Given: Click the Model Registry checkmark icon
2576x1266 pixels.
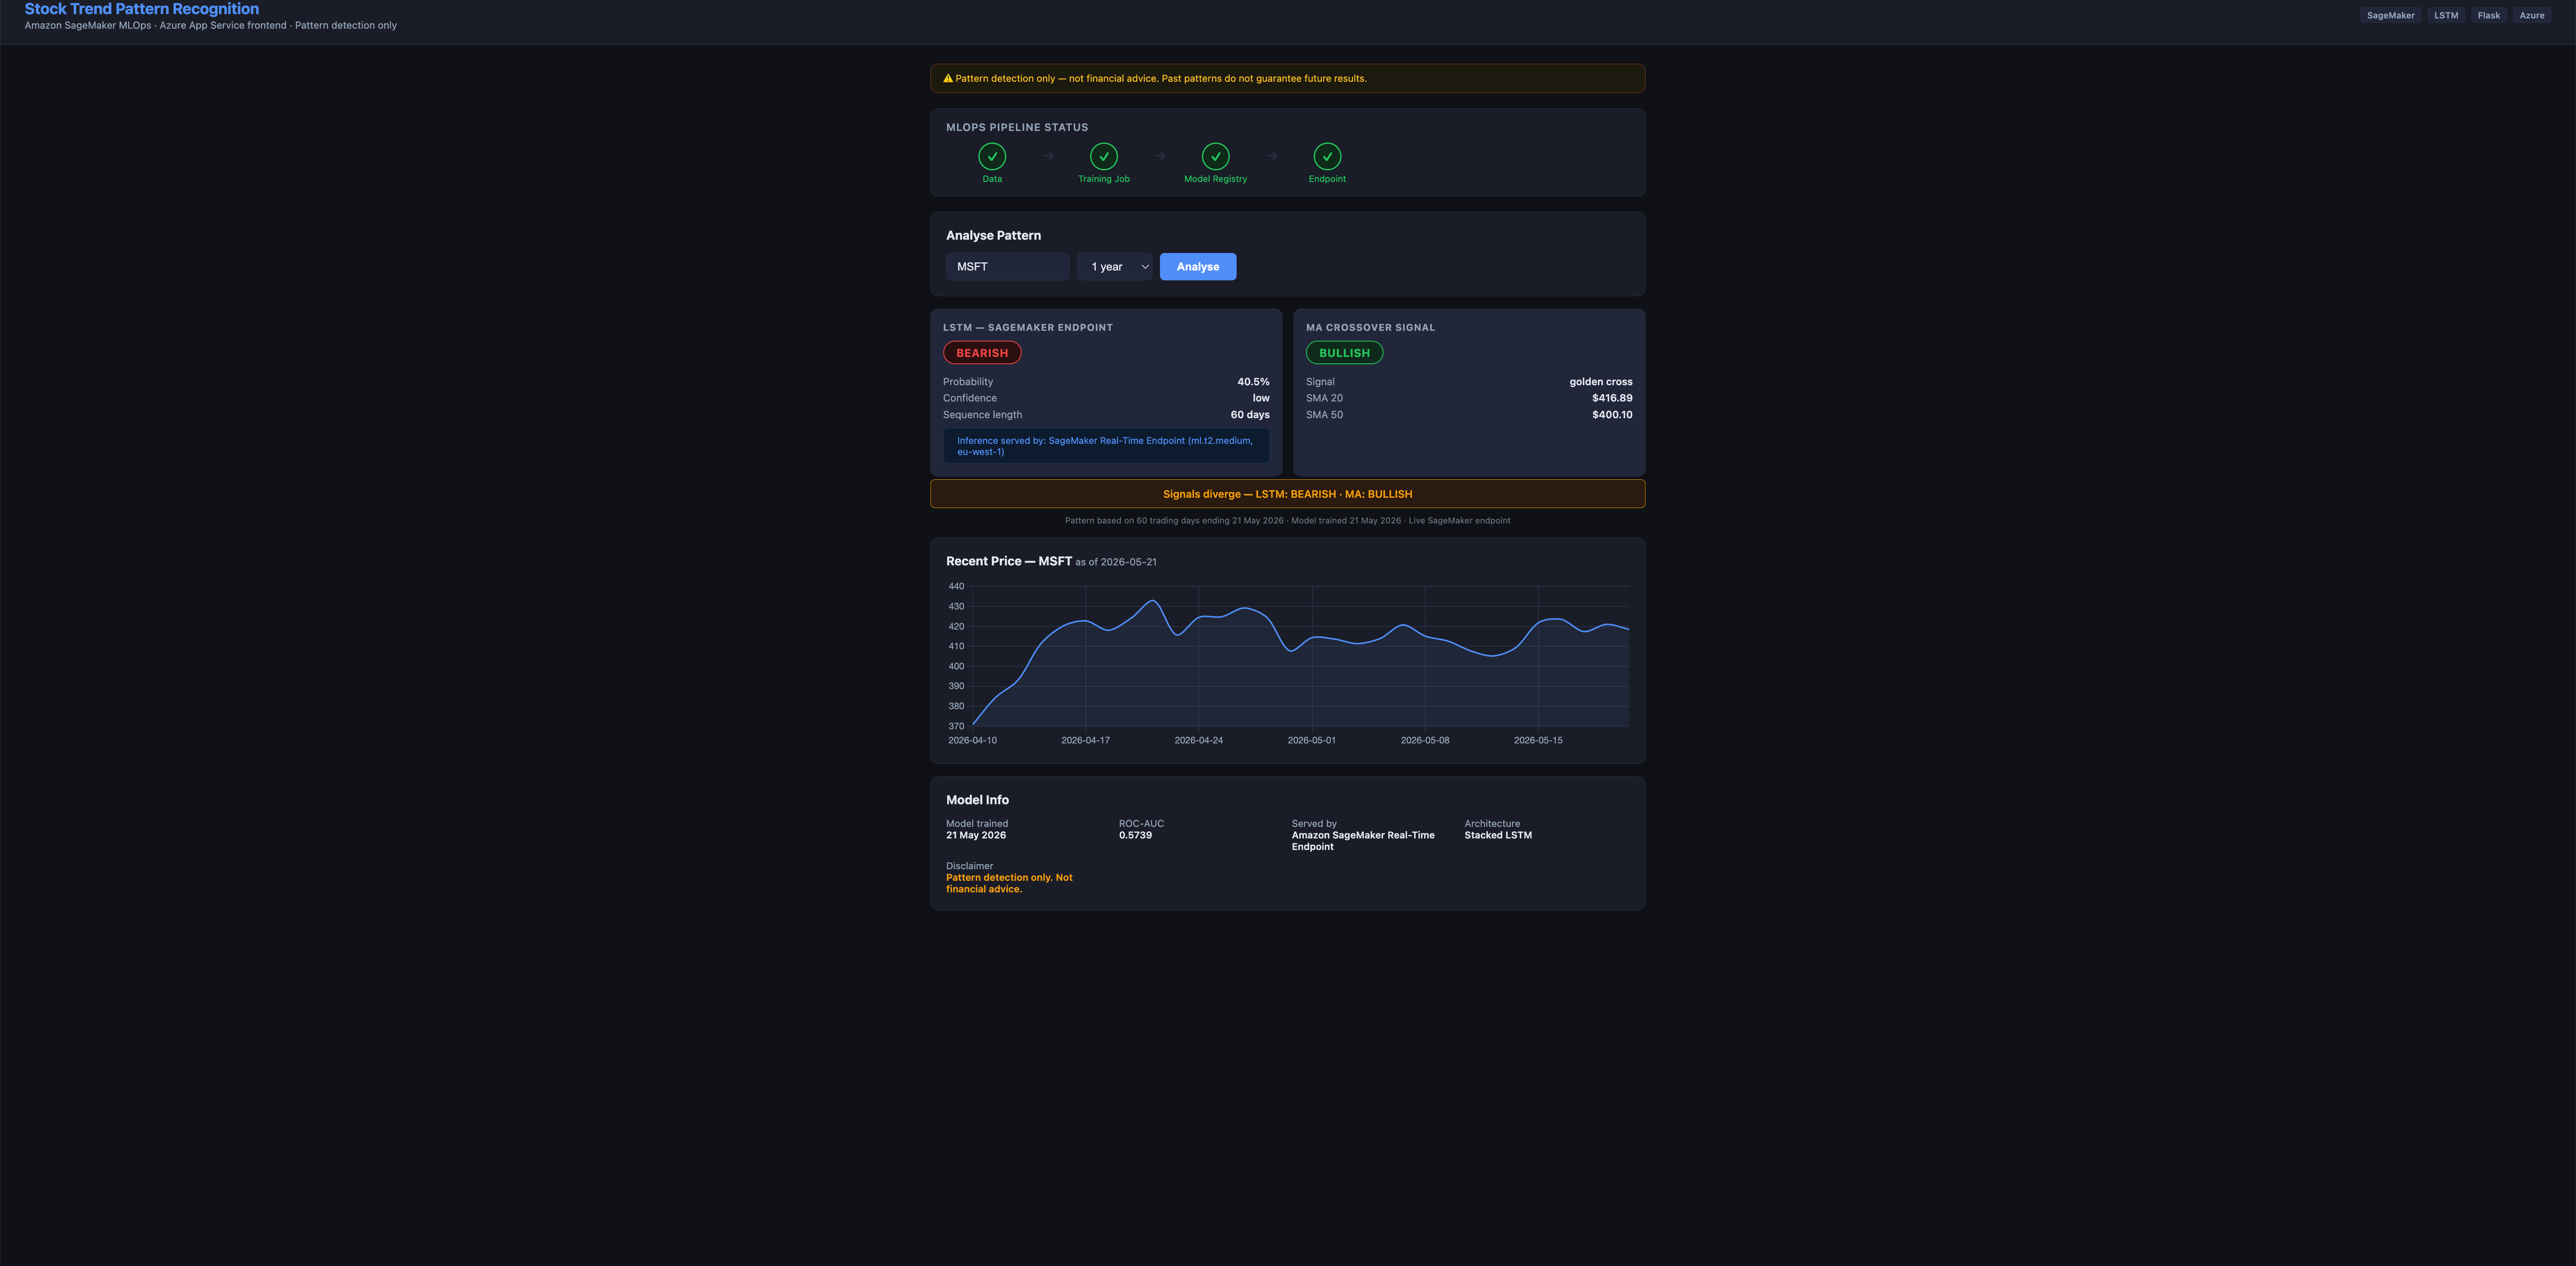Looking at the screenshot, I should click(1215, 156).
